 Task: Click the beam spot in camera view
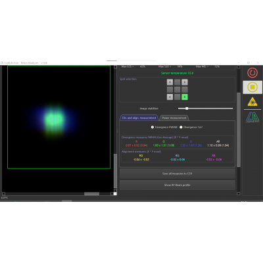(x=54, y=120)
